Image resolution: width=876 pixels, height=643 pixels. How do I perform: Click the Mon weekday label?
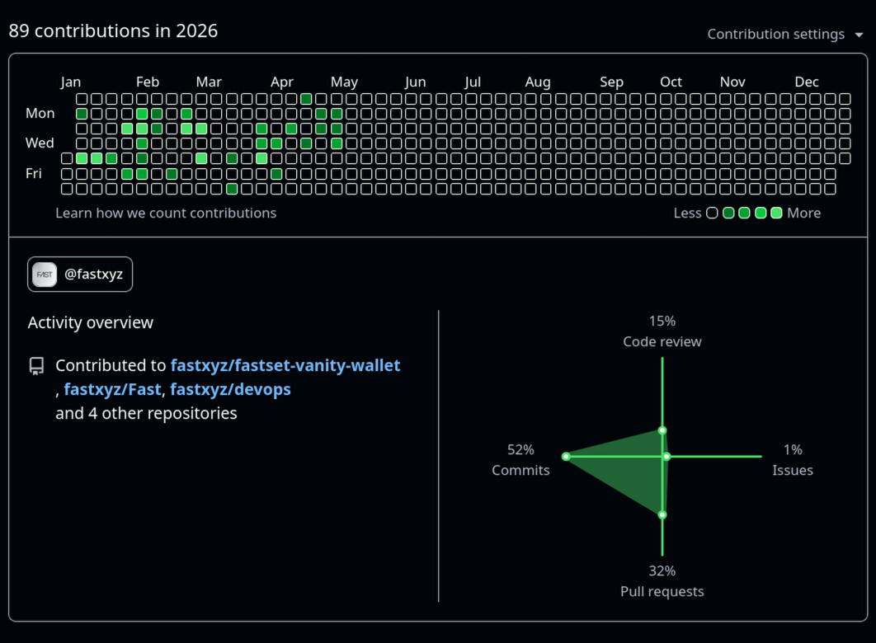tap(40, 113)
